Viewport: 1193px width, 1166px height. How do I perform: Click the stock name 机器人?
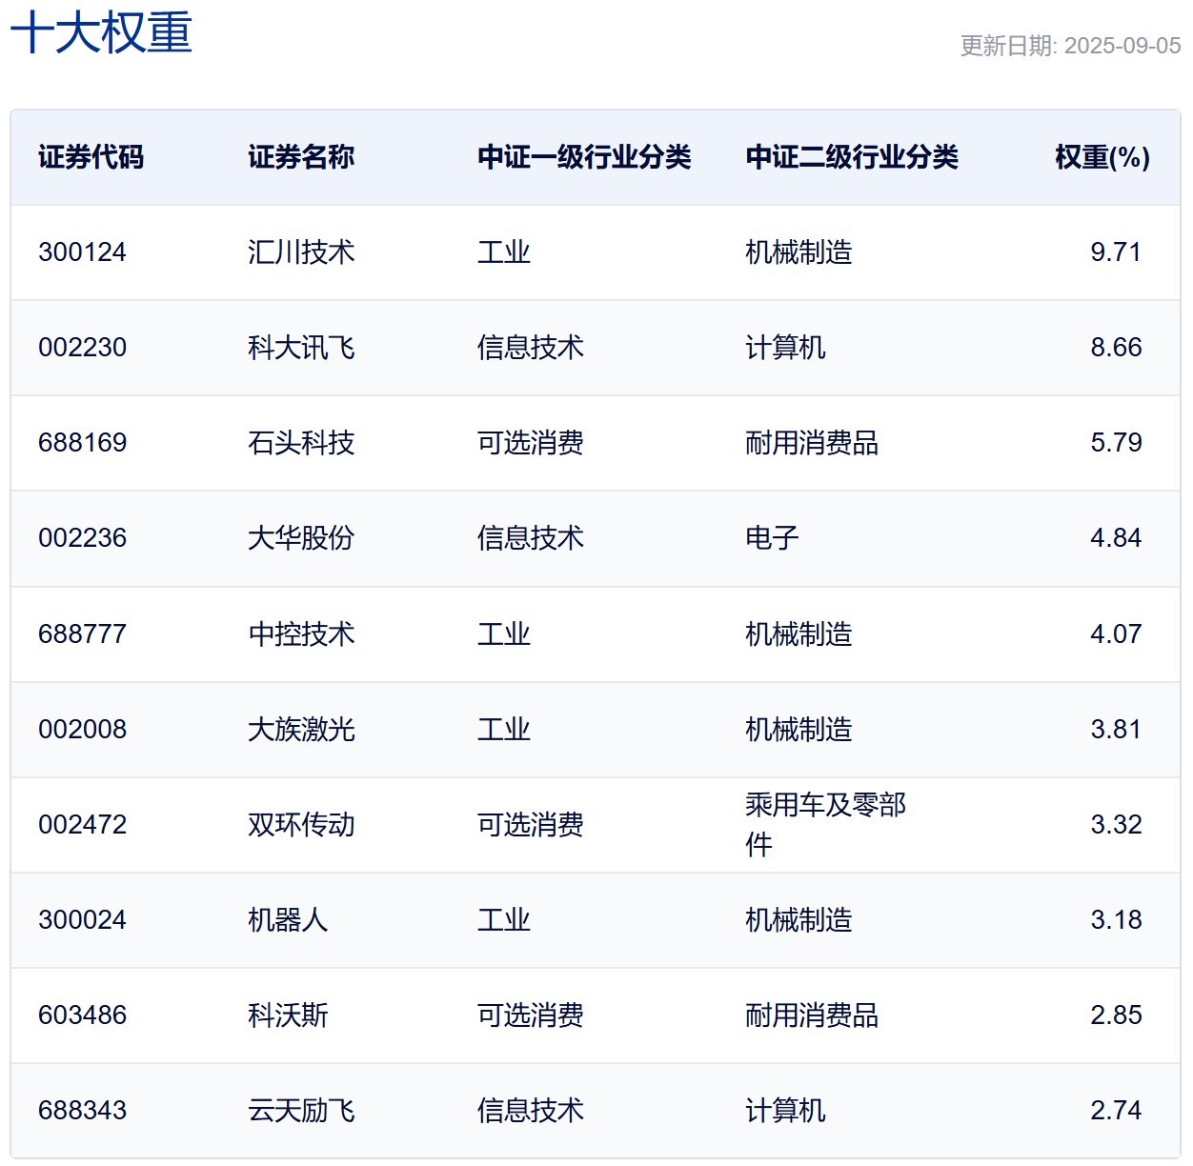click(x=288, y=920)
